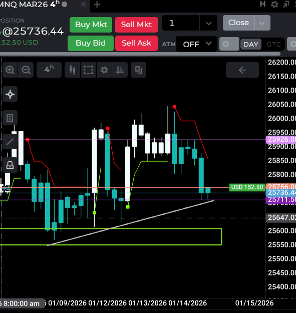The image size is (296, 313).
Task: Click the Buy Mkt button
Action: click(91, 25)
